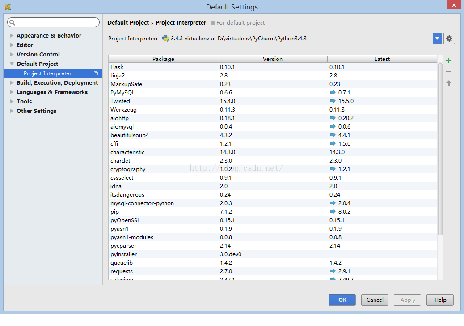Select Project Interpreter in settings tree
Viewport: 464px width, 326px height.
point(53,73)
